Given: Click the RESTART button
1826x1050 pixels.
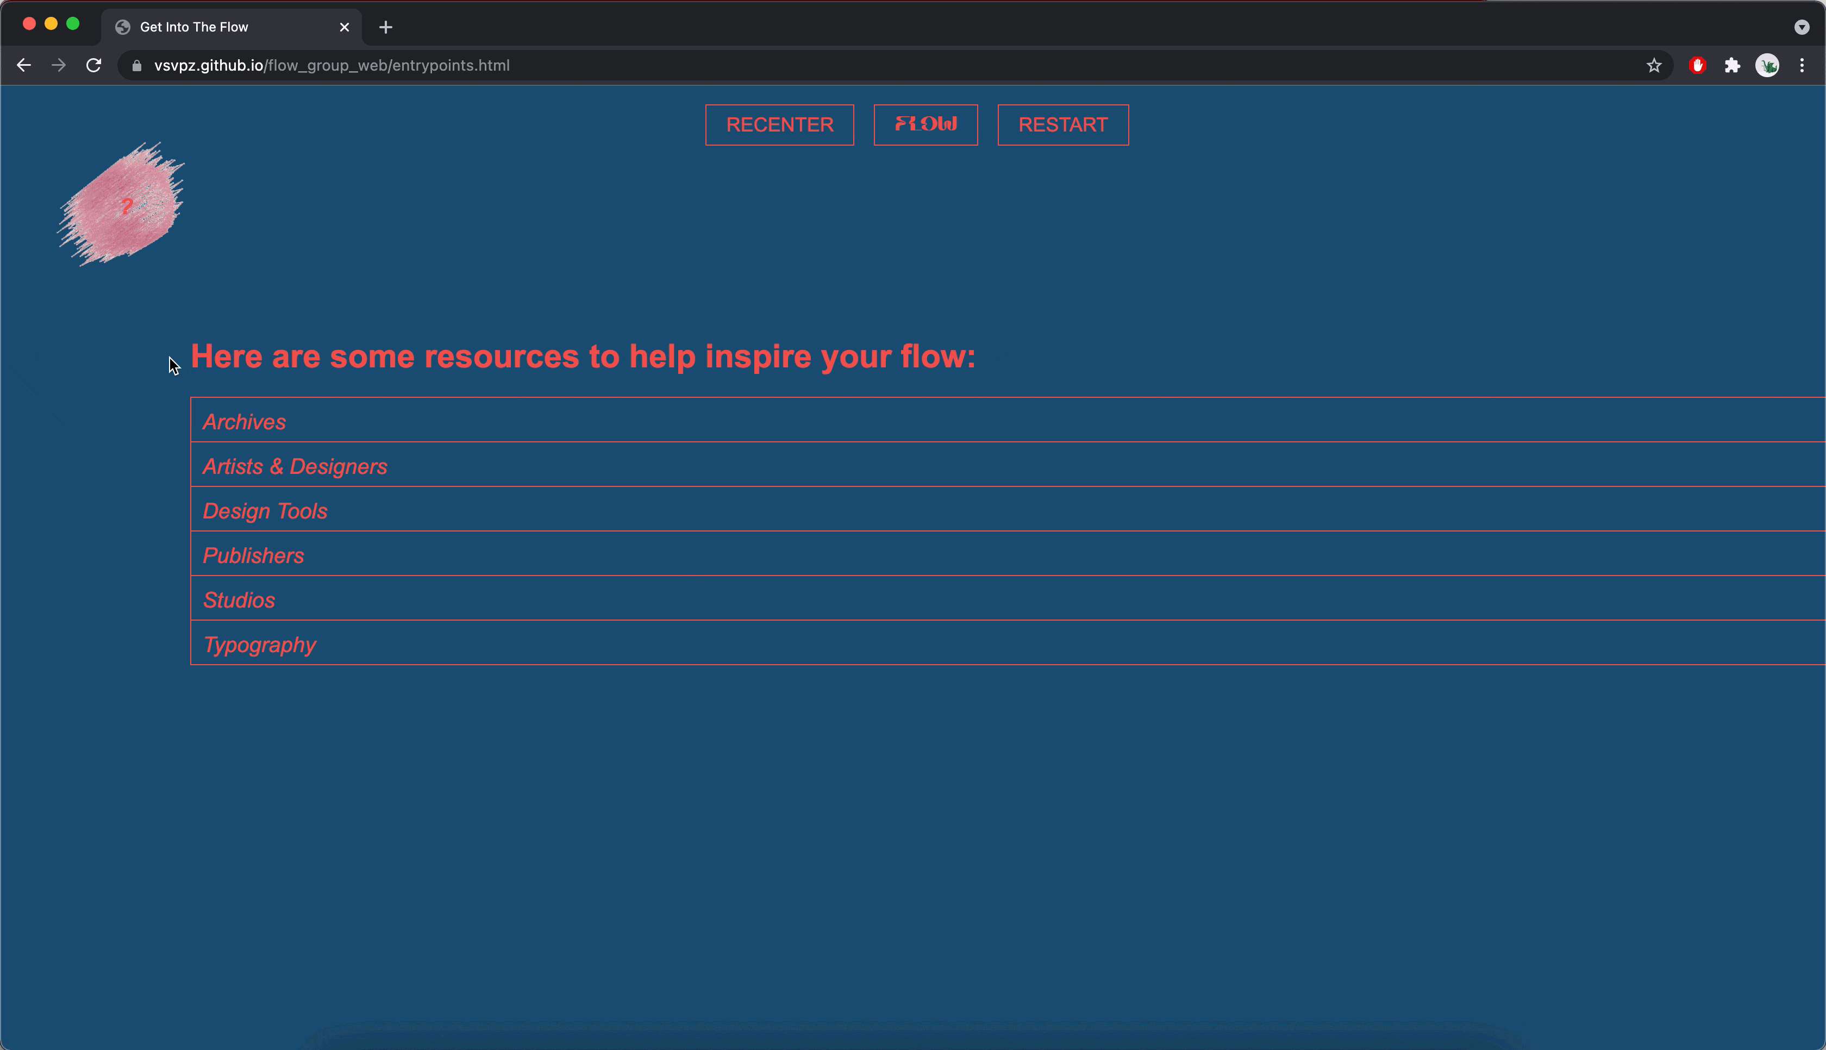Looking at the screenshot, I should [1062, 125].
